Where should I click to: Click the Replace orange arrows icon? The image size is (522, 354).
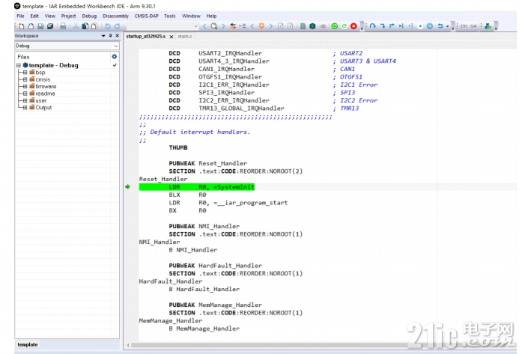[233, 26]
